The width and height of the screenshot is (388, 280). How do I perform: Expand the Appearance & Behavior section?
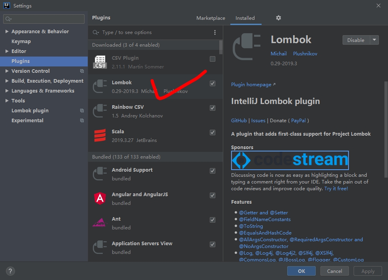tap(7, 31)
